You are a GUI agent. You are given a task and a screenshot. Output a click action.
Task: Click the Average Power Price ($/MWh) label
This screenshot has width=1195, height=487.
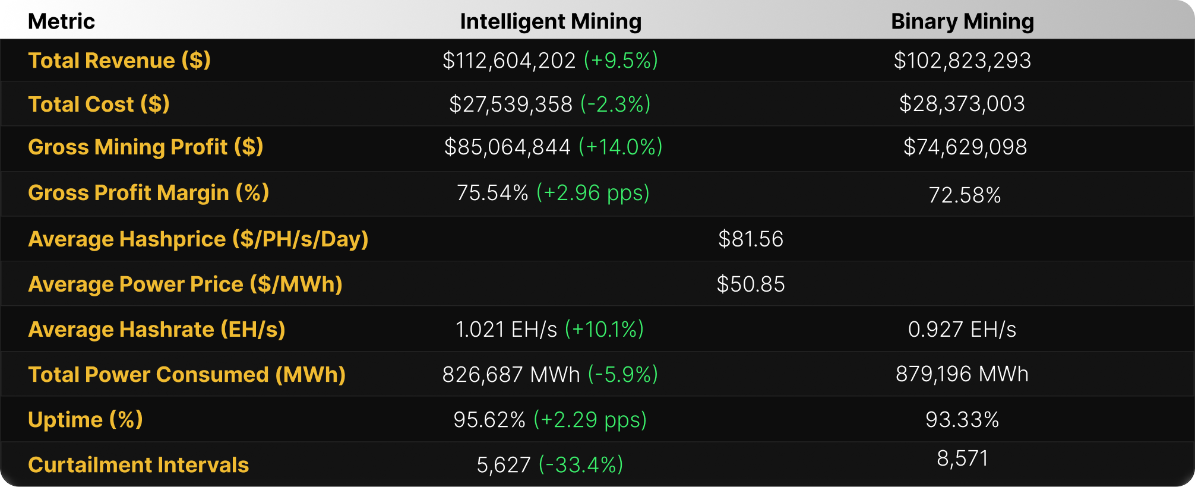tap(185, 284)
